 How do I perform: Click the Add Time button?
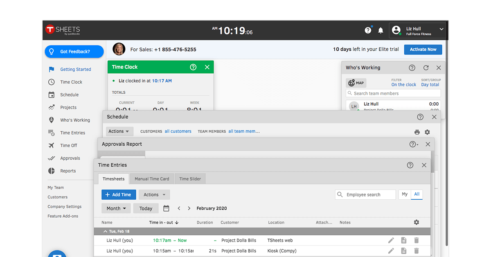pyautogui.click(x=119, y=195)
